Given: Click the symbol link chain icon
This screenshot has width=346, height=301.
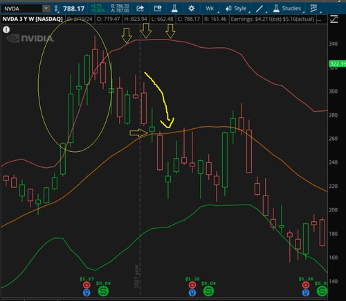Looking at the screenshot, I should tap(56, 9).
